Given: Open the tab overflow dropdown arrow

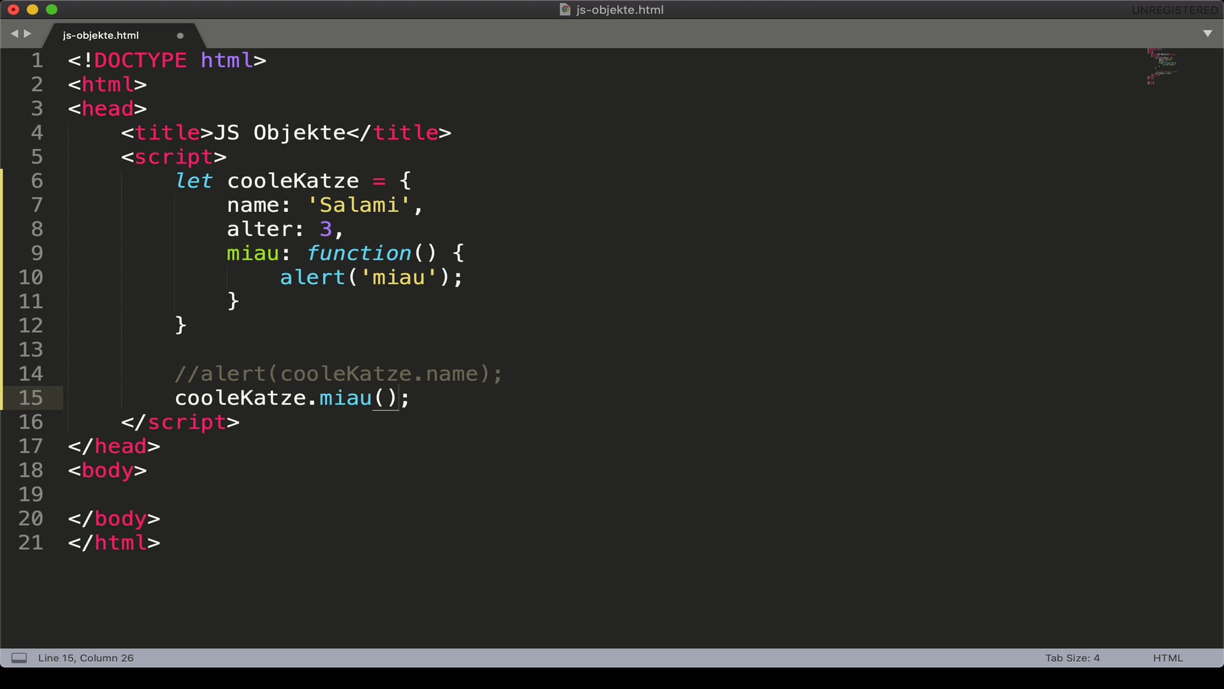Looking at the screenshot, I should click(x=1208, y=34).
